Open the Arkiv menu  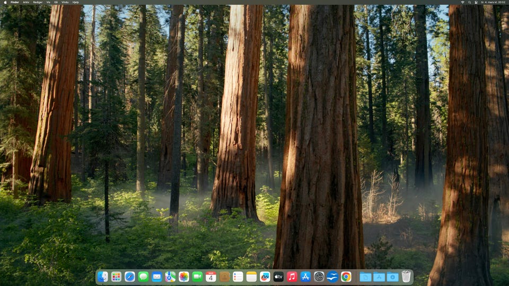(x=26, y=2)
